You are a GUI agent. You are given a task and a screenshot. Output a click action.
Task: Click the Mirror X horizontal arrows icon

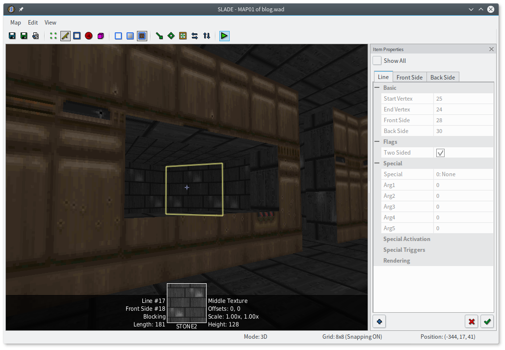pyautogui.click(x=194, y=36)
